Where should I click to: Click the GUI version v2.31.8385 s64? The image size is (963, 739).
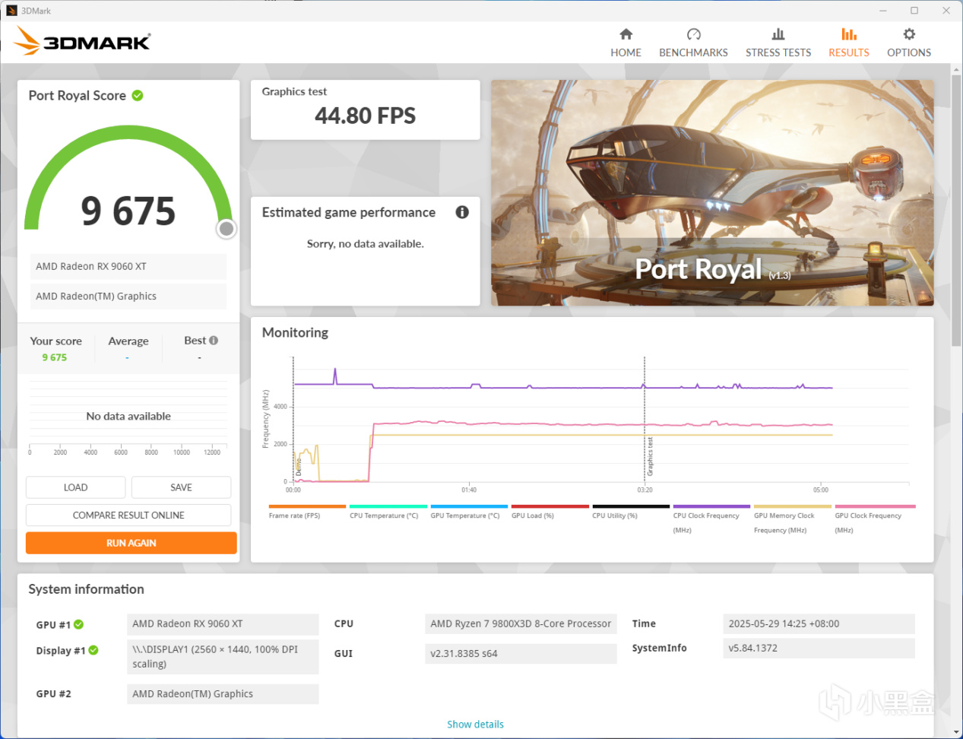(521, 654)
